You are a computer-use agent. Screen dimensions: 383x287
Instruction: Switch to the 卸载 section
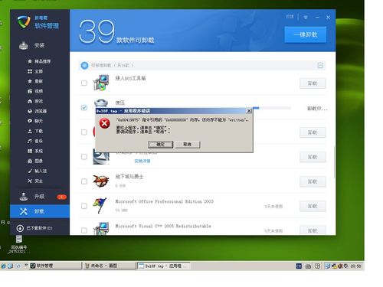[40, 211]
